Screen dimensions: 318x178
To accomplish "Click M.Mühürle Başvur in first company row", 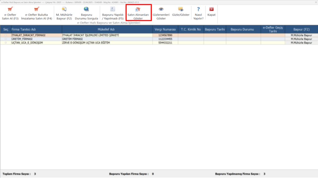I will [301, 35].
